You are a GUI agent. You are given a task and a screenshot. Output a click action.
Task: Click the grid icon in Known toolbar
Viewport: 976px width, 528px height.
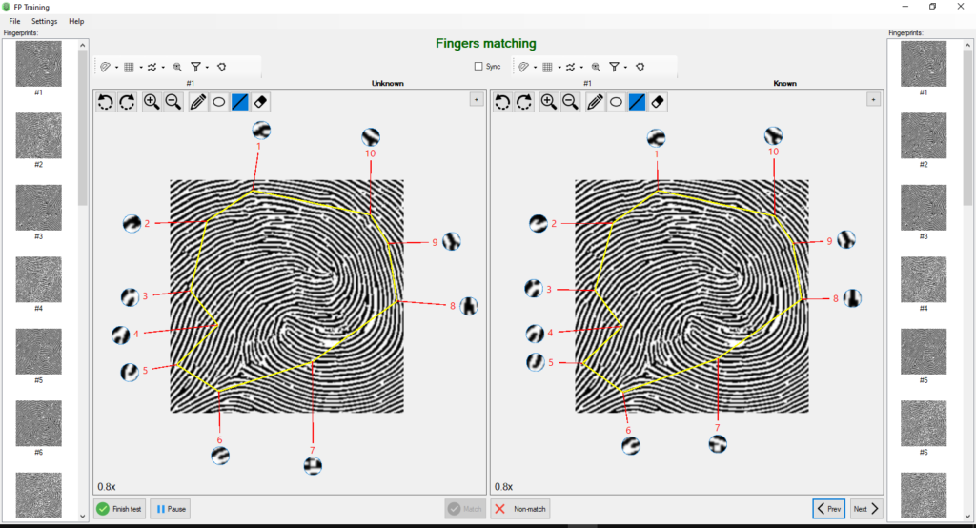(x=547, y=67)
